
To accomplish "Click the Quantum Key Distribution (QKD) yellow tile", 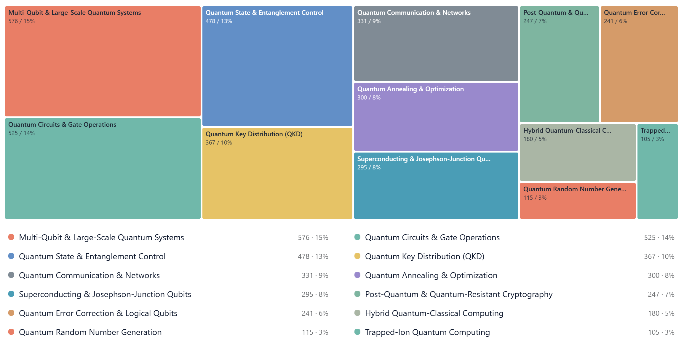I will [277, 173].
